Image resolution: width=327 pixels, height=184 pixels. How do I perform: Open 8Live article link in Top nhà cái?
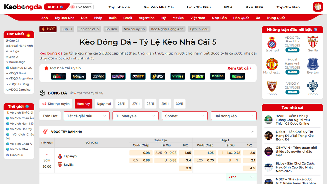pyautogui.click(x=295, y=167)
